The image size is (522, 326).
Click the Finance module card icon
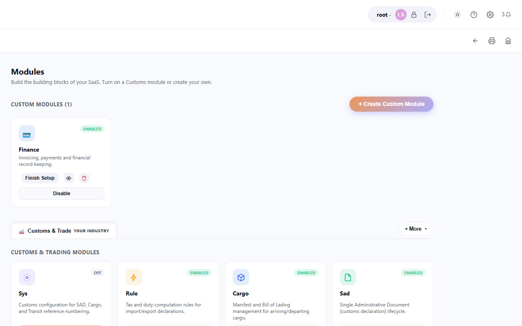tap(27, 133)
